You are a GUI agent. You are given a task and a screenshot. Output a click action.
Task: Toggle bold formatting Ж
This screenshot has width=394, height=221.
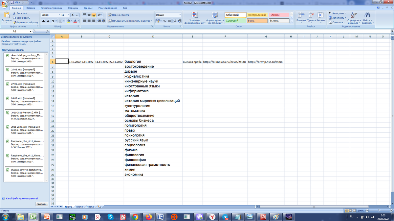43,21
